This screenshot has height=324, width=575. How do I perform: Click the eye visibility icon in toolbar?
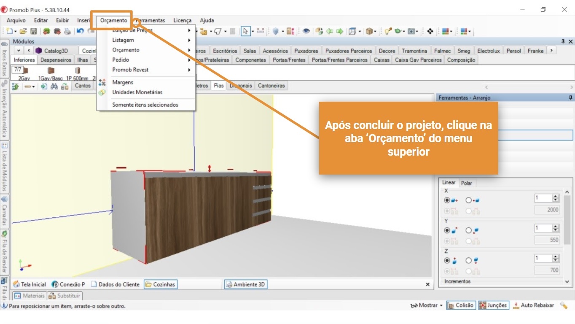[x=306, y=31]
